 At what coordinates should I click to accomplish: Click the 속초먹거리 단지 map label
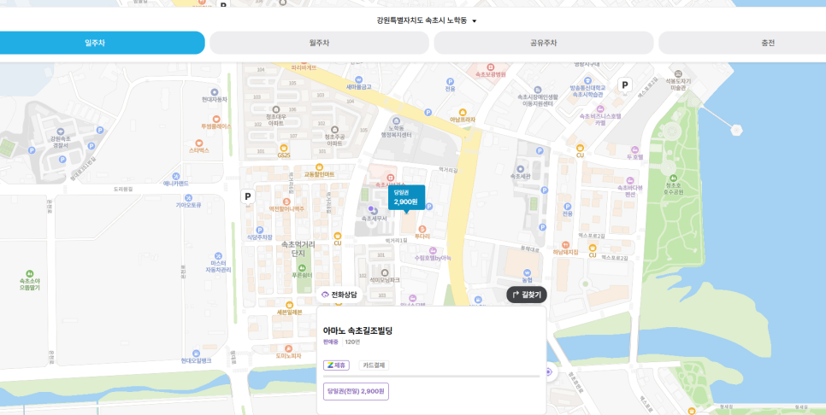click(298, 248)
